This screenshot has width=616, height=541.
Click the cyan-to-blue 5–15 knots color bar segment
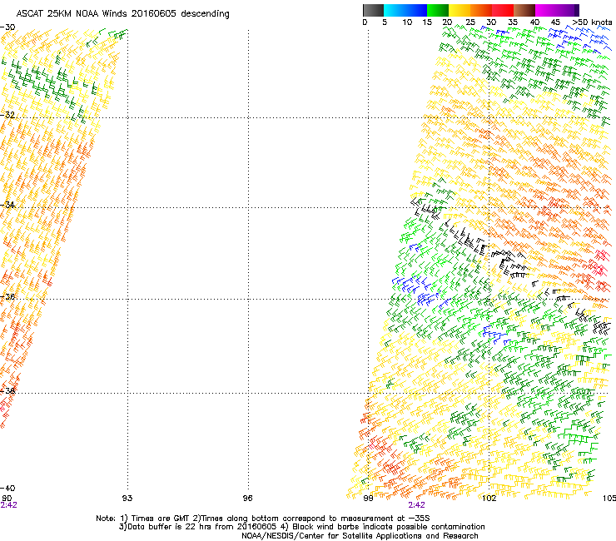(x=405, y=10)
